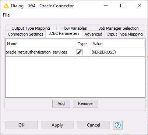Switch to the Flow Variables tab
The image size is (148, 135).
pos(74,28)
